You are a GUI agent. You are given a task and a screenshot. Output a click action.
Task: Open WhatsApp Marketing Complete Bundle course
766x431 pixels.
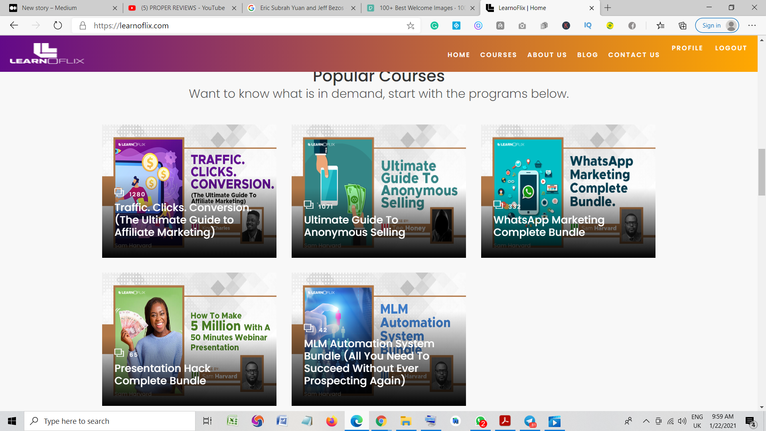[x=568, y=191]
